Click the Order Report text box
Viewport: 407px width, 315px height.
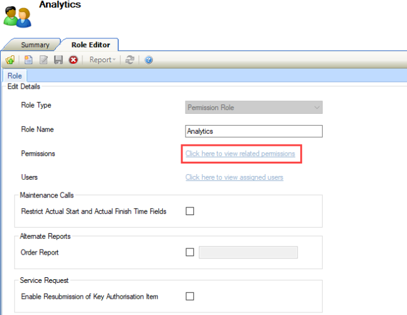(x=248, y=252)
